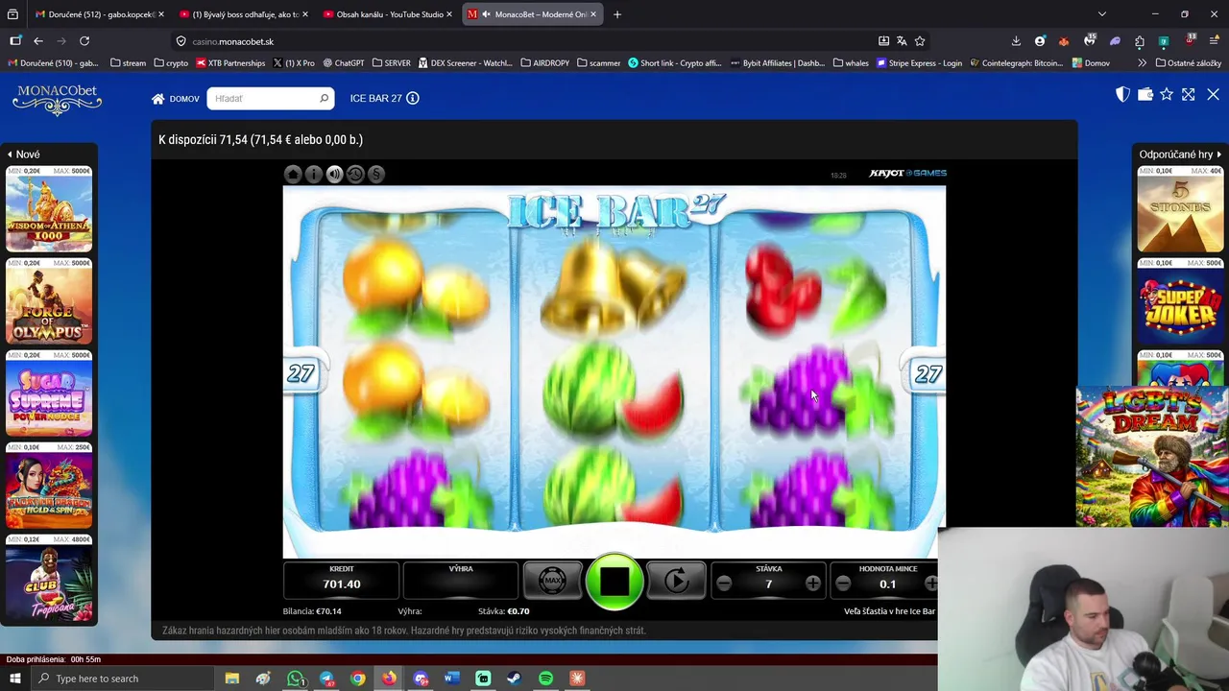Decrease Hodnota mince with the minus button
This screenshot has width=1229, height=691.
tap(843, 584)
